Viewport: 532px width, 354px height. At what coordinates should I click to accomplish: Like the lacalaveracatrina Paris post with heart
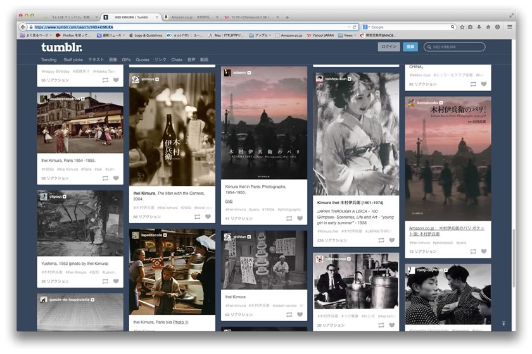(x=116, y=178)
